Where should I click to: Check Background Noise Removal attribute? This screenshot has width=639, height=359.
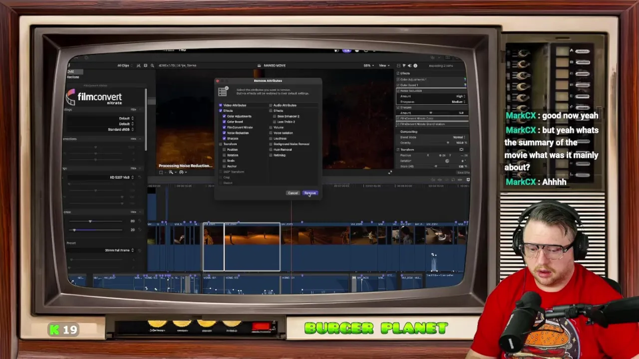[x=271, y=144]
